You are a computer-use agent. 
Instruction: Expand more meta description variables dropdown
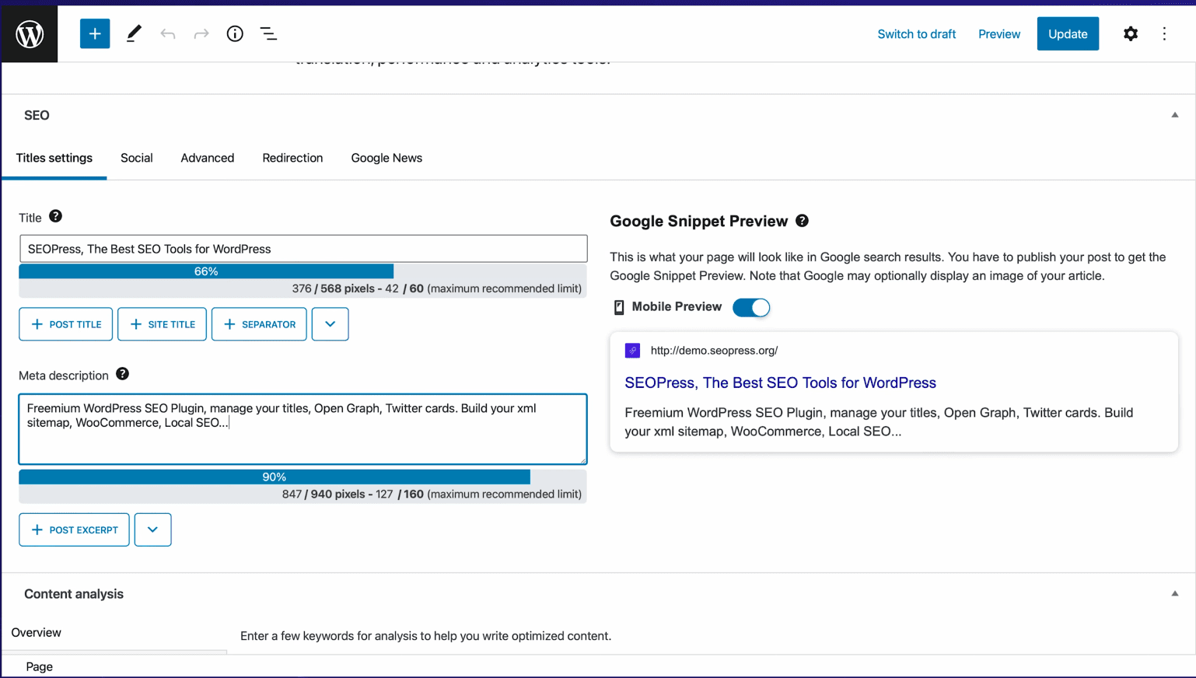pos(152,529)
